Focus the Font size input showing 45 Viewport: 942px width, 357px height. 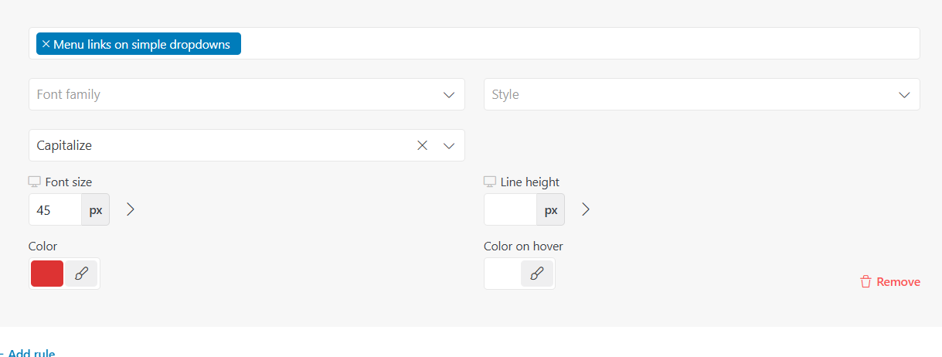pos(55,209)
